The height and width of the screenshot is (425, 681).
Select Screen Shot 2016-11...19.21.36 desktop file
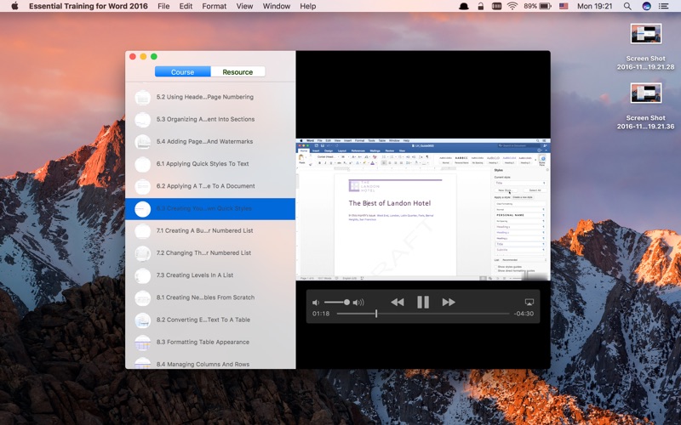tap(646, 105)
